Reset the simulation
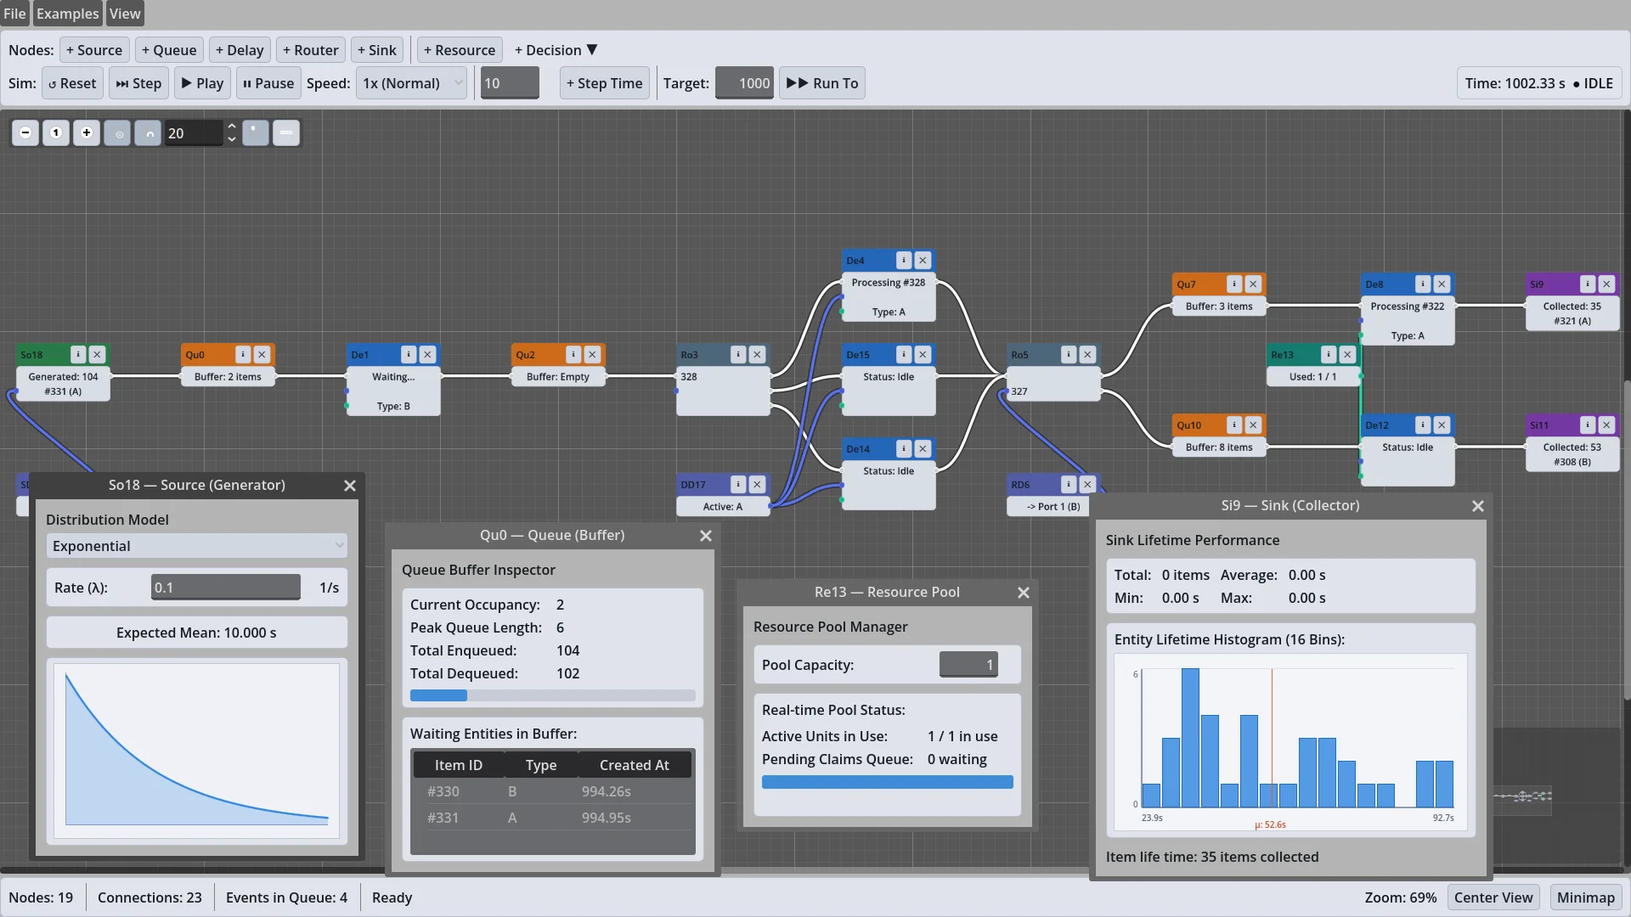Viewport: 1631px width, 917px height. (72, 83)
